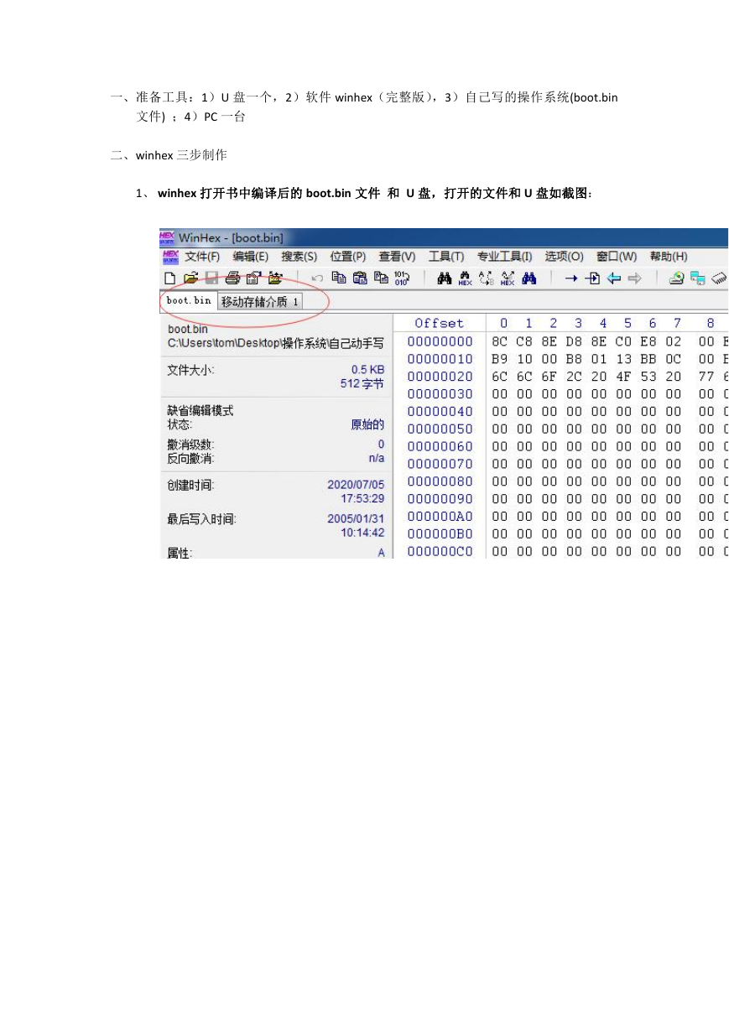Open the 搜索(S) menu
Viewport: 729px width, 1030px height.
[x=299, y=257]
